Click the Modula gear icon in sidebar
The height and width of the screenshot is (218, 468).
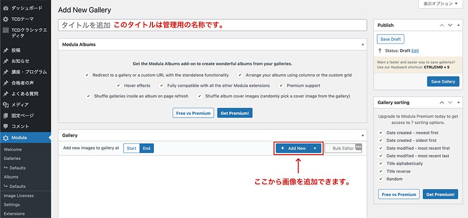(6, 138)
